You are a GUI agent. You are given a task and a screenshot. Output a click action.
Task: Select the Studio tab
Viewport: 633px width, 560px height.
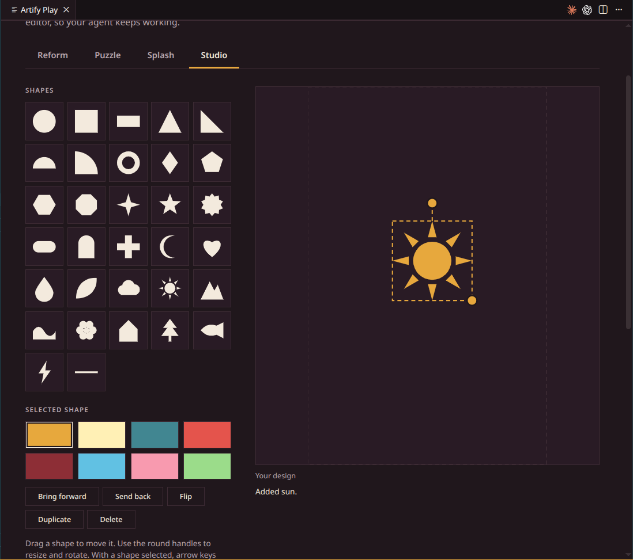pos(214,55)
